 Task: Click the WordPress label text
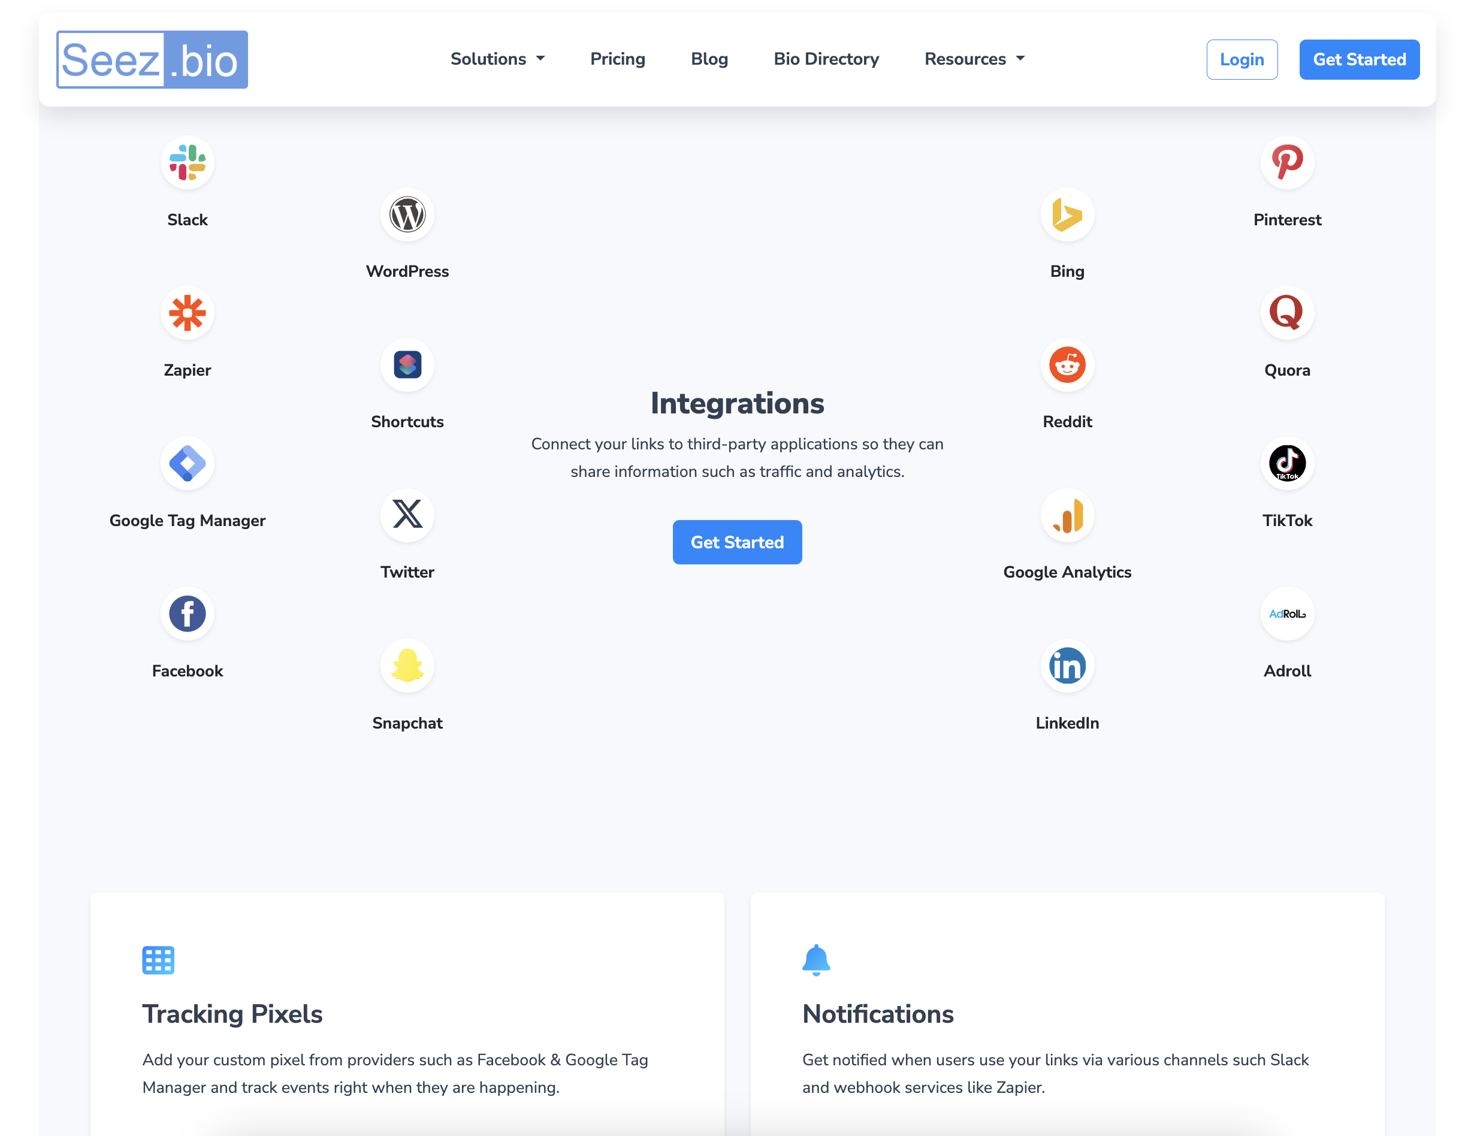click(407, 271)
